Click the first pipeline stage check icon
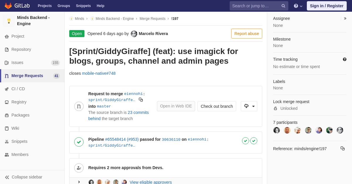This screenshot has height=184, width=352. 246,141
